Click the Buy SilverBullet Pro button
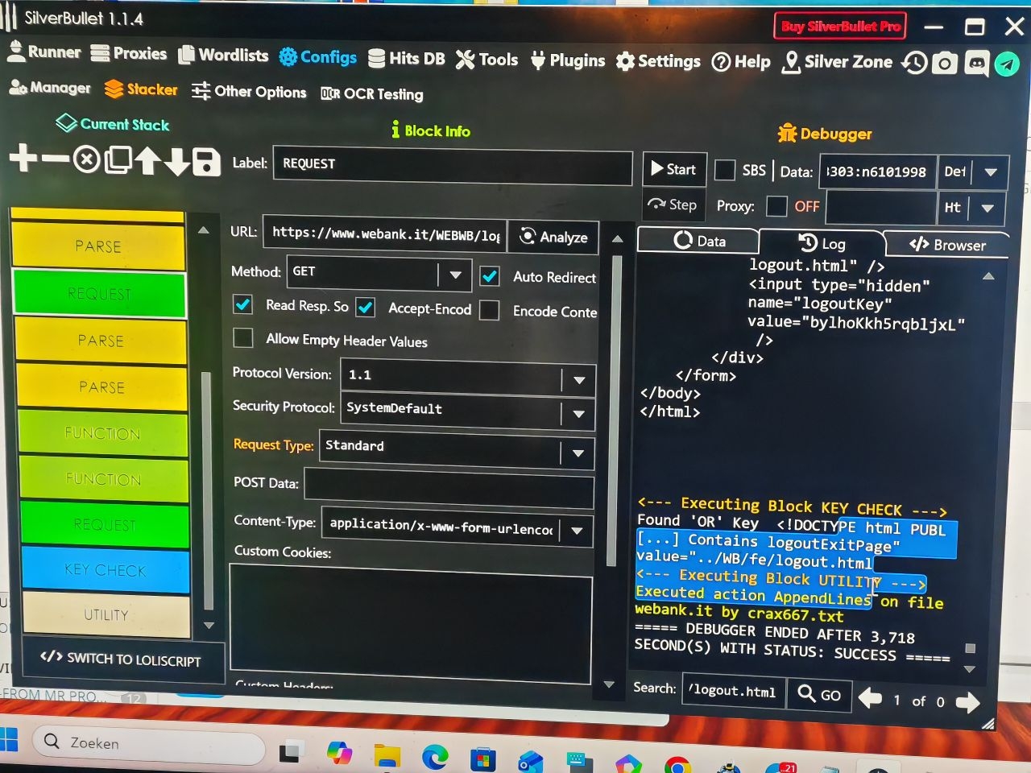Screen dimensions: 1031x773 point(840,27)
